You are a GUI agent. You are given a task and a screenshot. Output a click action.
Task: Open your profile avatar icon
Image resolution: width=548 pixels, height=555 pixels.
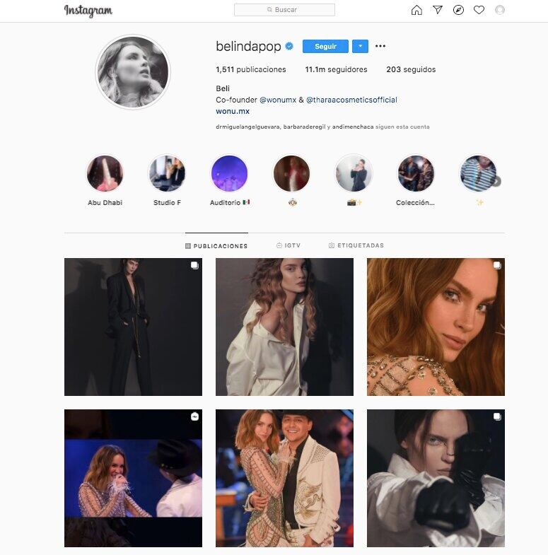(x=500, y=10)
